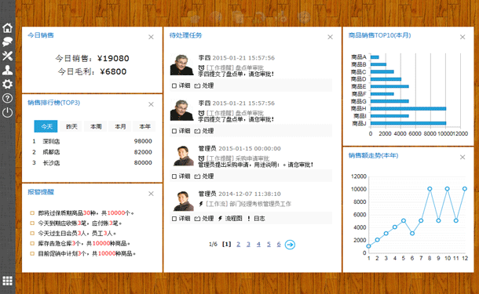Click the 商品J bar in the chart
Image resolution: width=479 pixels, height=294 pixels.
pos(408,123)
